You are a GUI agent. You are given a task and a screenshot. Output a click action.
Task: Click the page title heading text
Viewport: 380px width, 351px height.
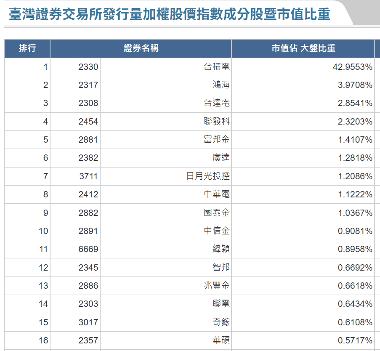tap(169, 14)
